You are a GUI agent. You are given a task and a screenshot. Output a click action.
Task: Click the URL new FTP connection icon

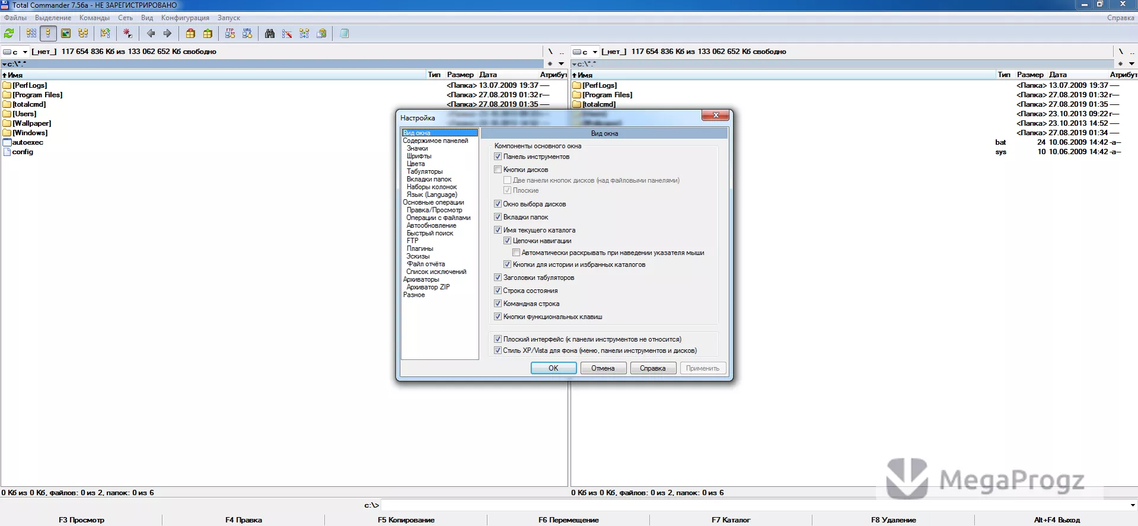point(247,34)
